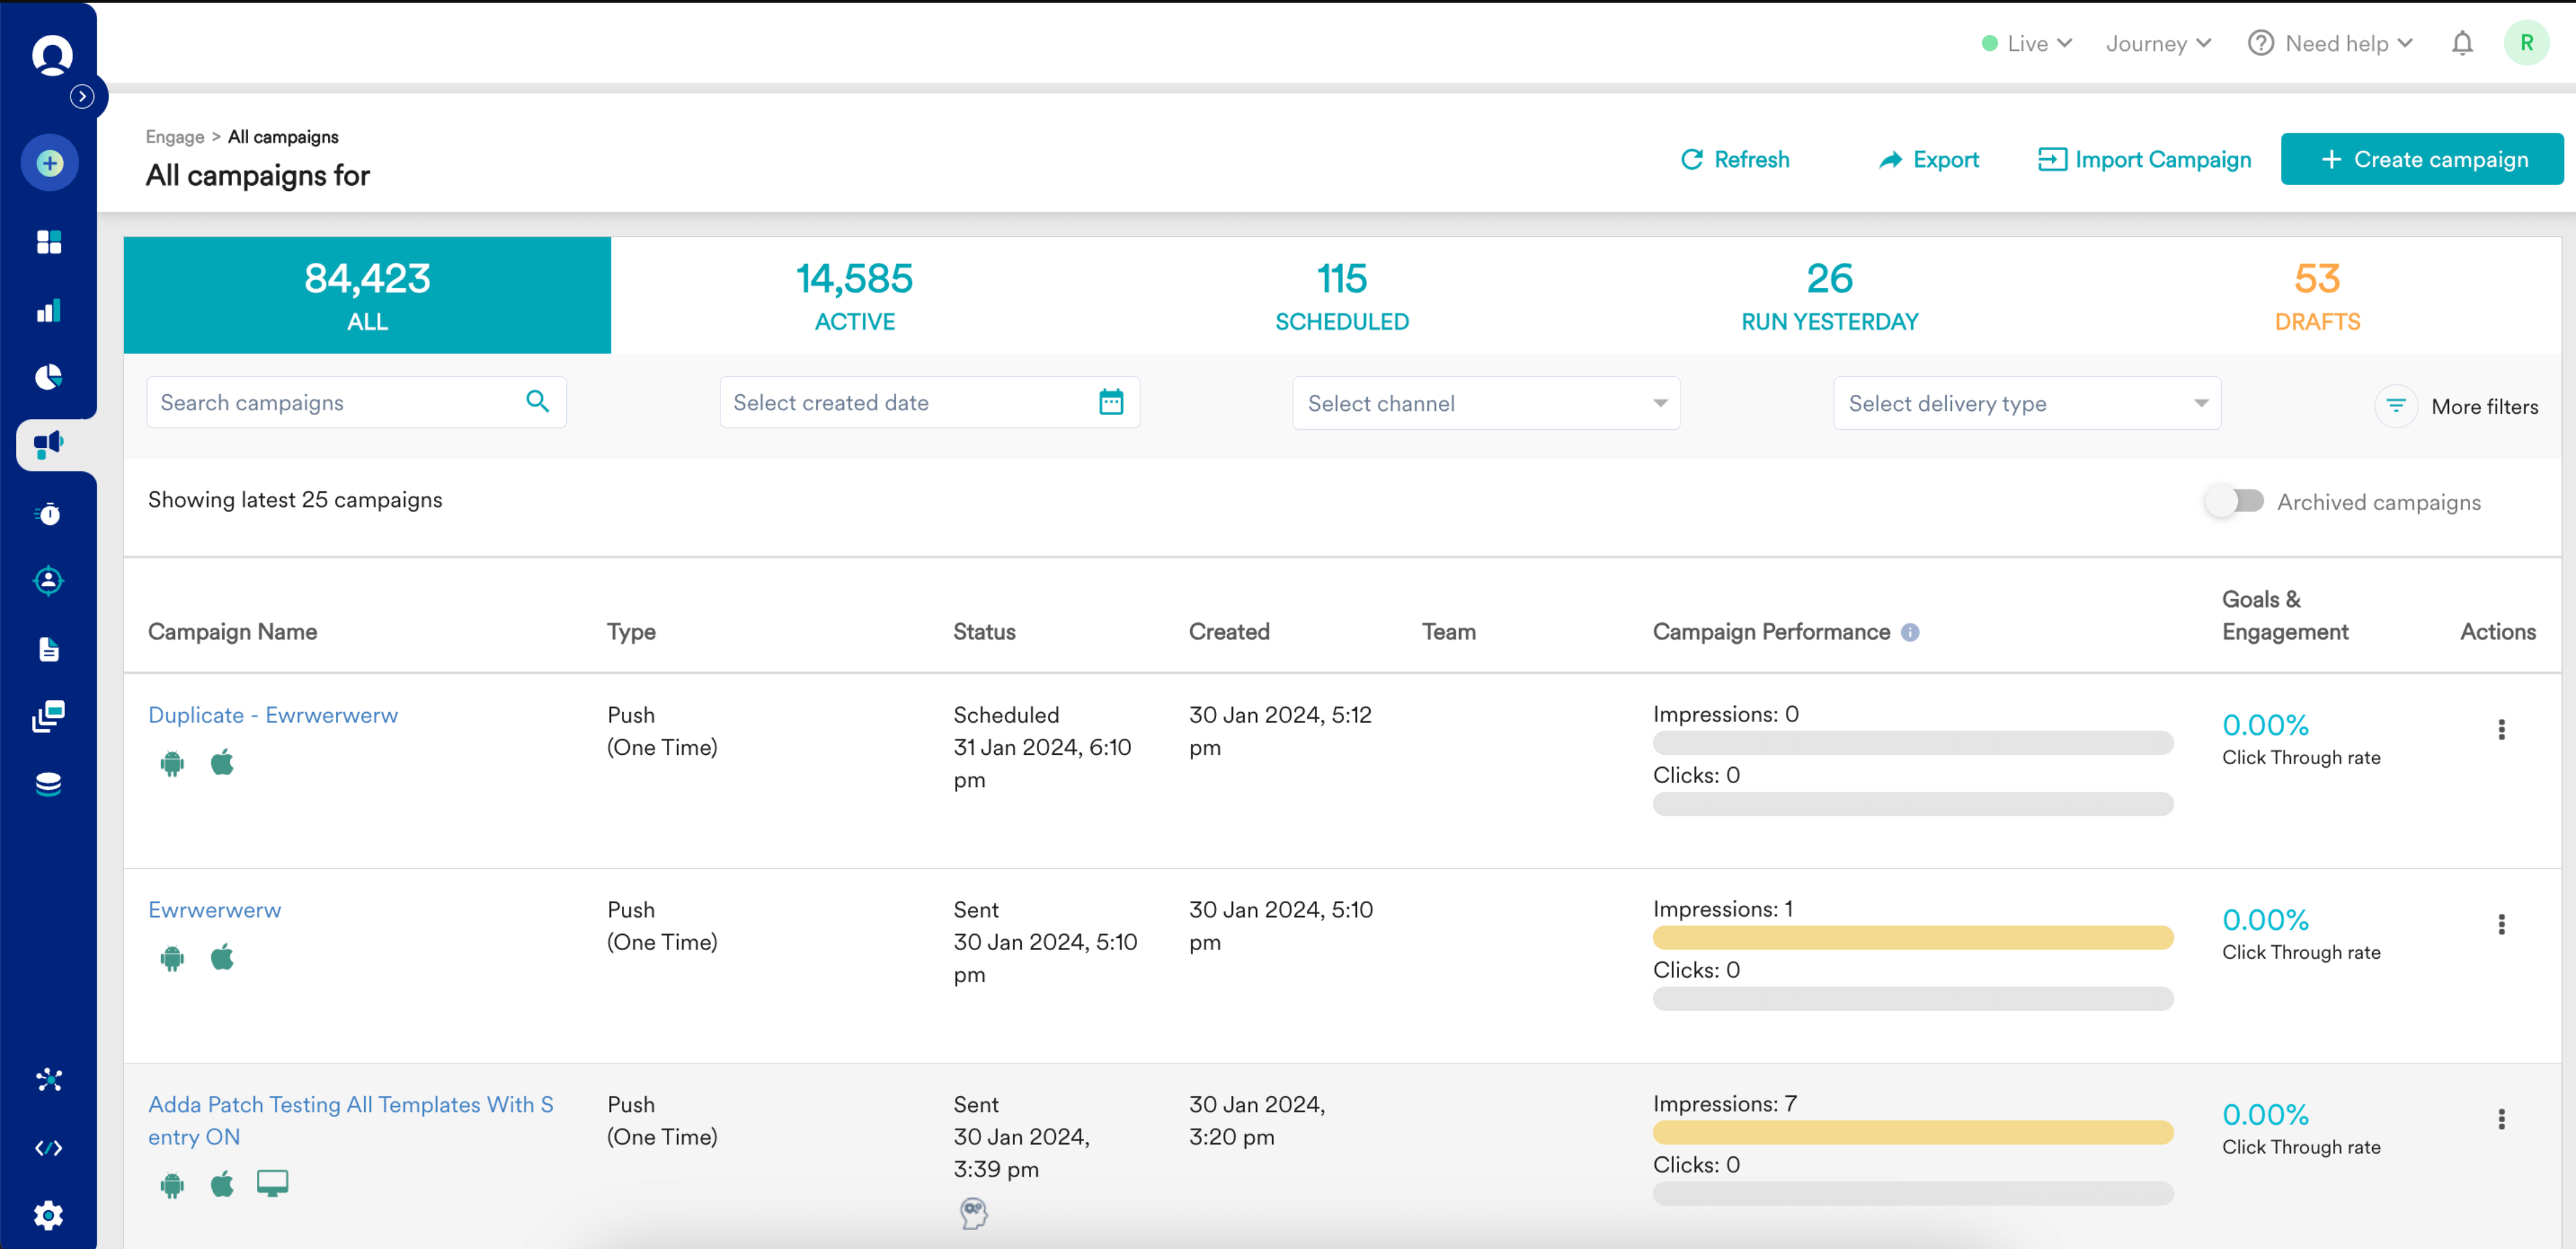Open the database icon in the sidebar

coord(49,783)
